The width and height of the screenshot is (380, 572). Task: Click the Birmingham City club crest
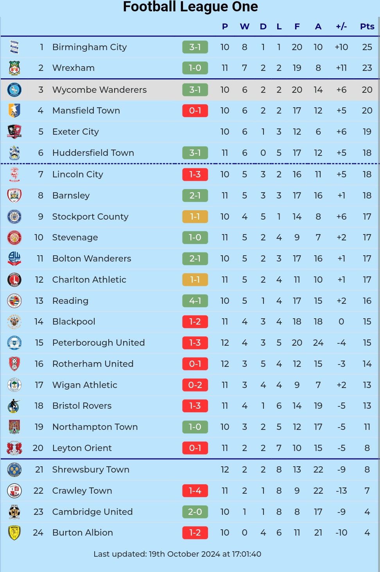point(14,47)
